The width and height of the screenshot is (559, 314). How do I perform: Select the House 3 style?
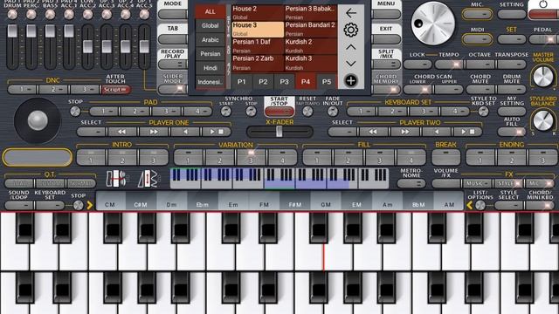point(258,29)
